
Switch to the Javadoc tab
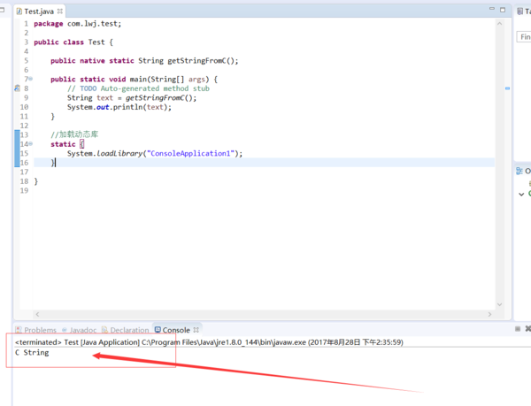tap(80, 330)
